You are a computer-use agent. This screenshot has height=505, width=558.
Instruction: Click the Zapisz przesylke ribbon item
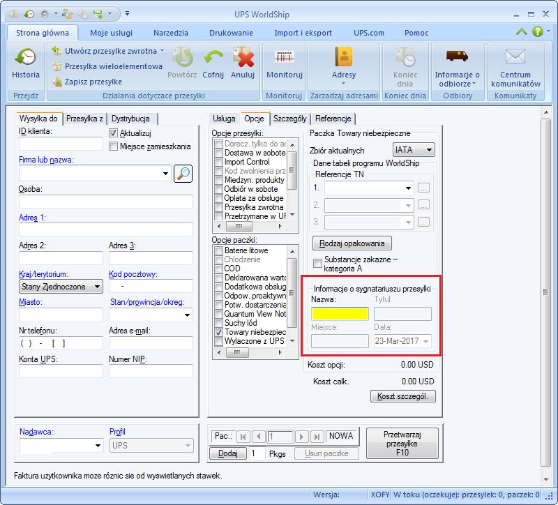coord(87,82)
